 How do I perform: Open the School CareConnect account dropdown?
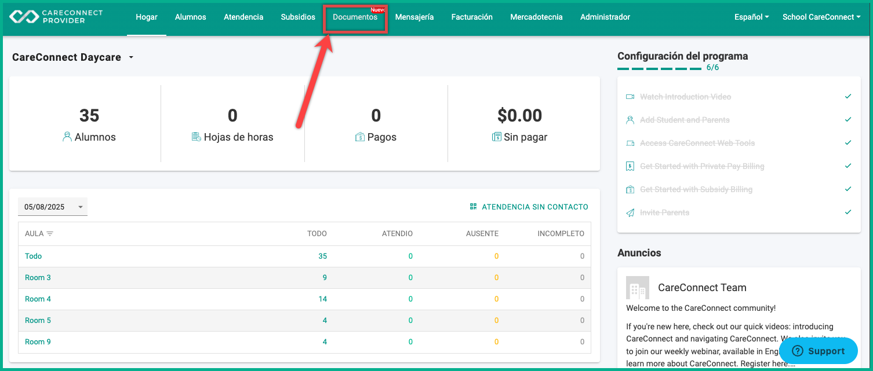(x=821, y=17)
